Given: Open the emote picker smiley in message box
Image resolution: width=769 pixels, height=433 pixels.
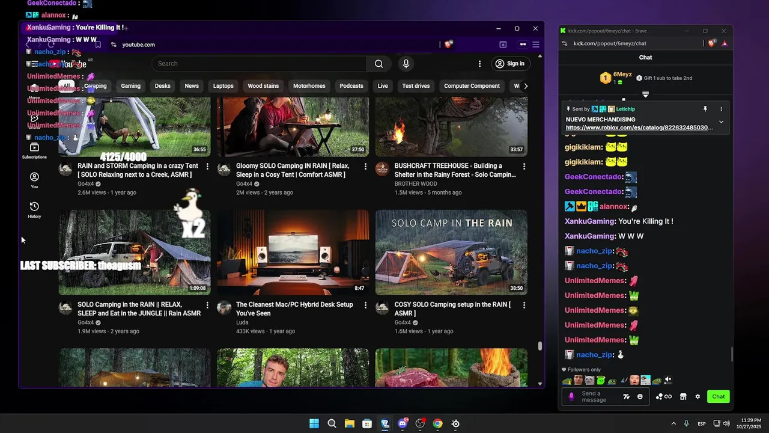Looking at the screenshot, I should coord(640,396).
